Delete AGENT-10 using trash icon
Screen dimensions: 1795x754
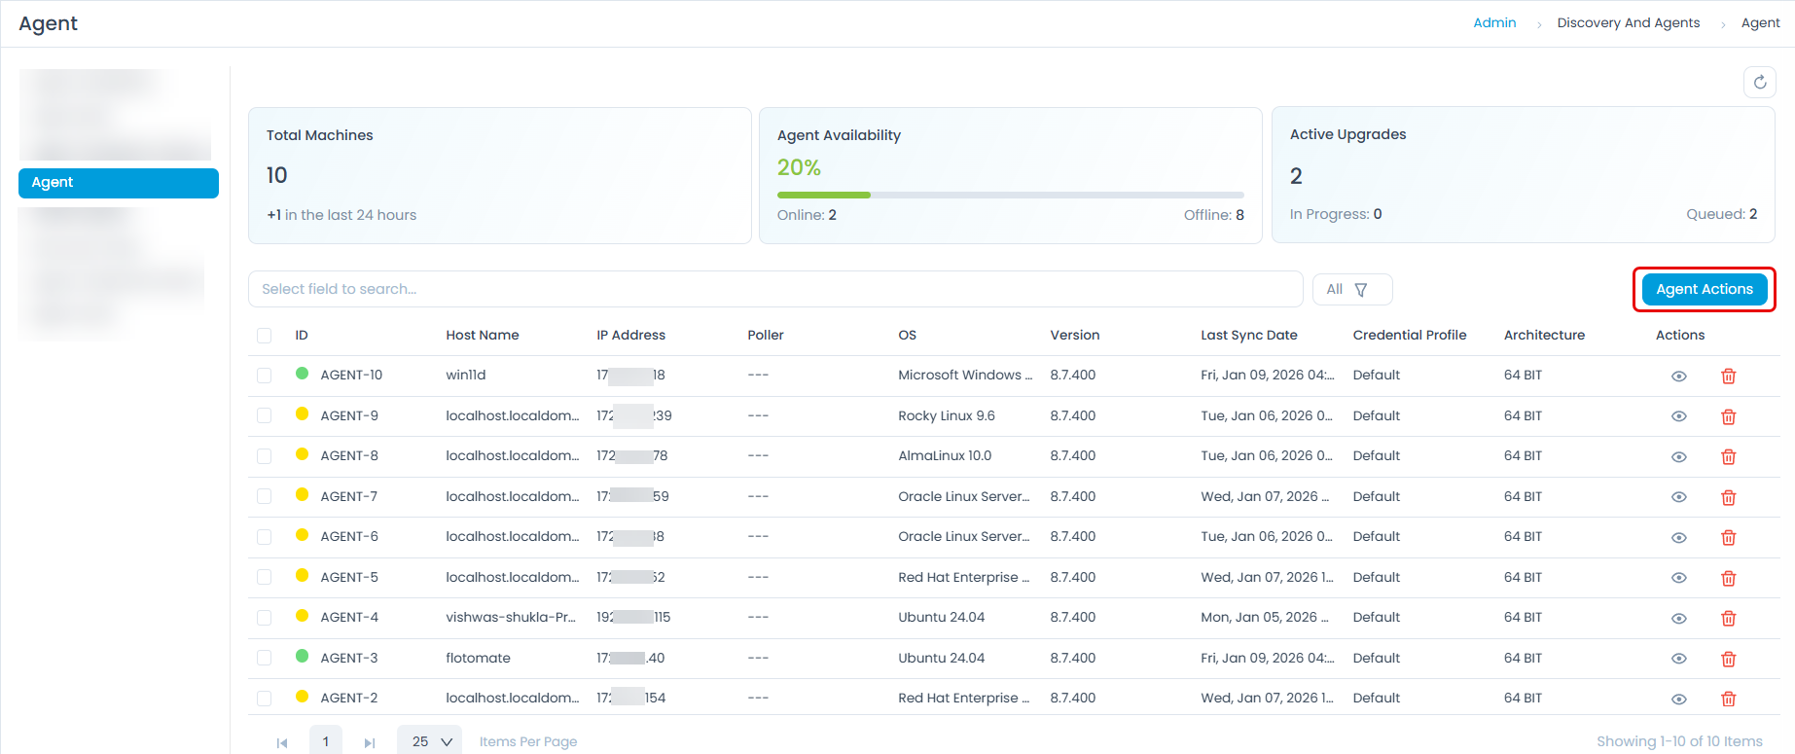tap(1728, 377)
